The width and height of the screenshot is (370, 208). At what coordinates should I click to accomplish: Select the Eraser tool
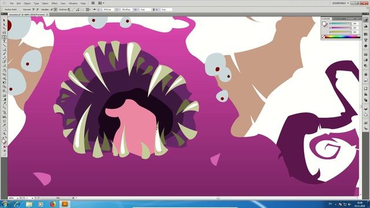(4, 66)
